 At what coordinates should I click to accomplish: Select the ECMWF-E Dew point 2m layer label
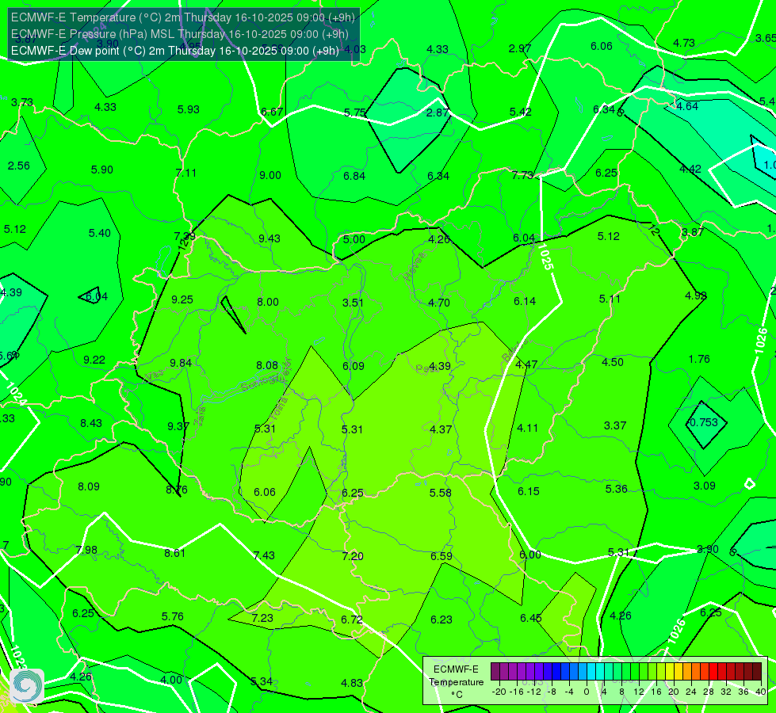tap(174, 51)
